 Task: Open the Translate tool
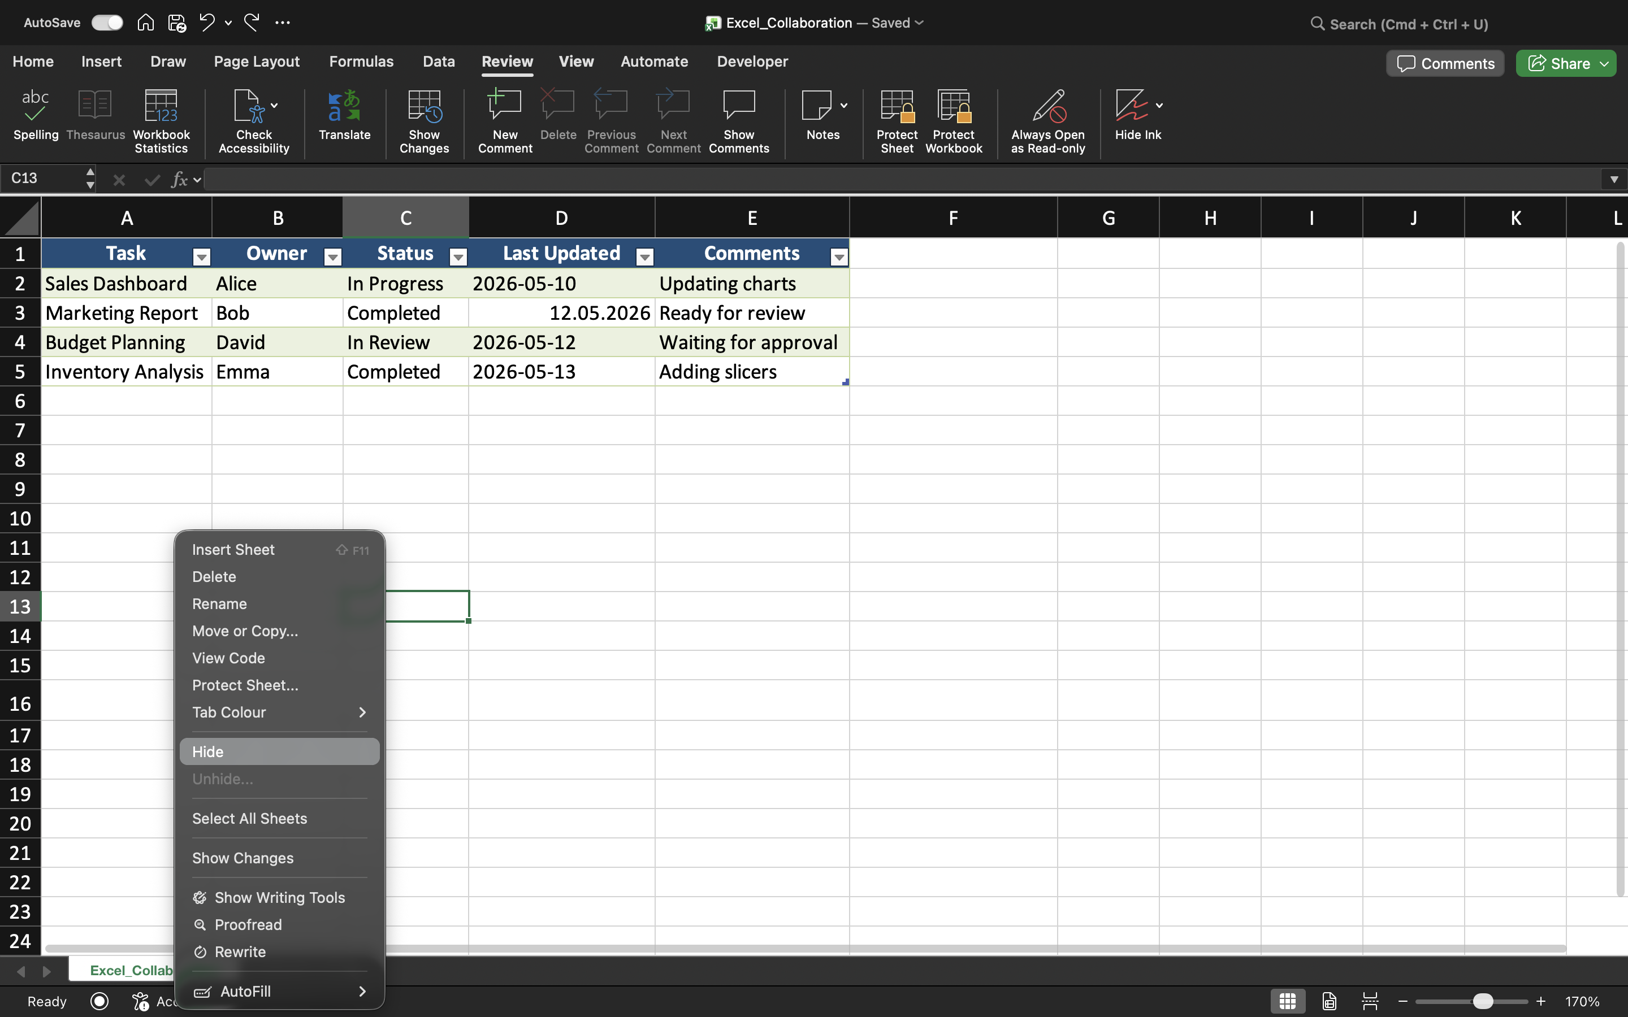pyautogui.click(x=344, y=115)
